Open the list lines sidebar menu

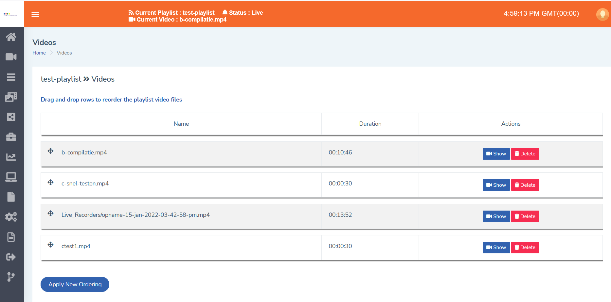11,77
